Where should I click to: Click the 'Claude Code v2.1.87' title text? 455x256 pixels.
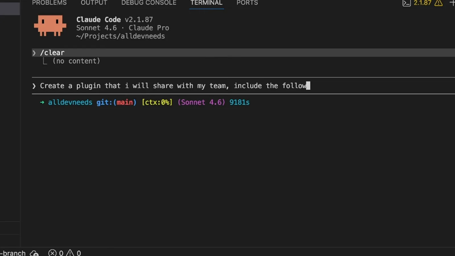tap(115, 20)
